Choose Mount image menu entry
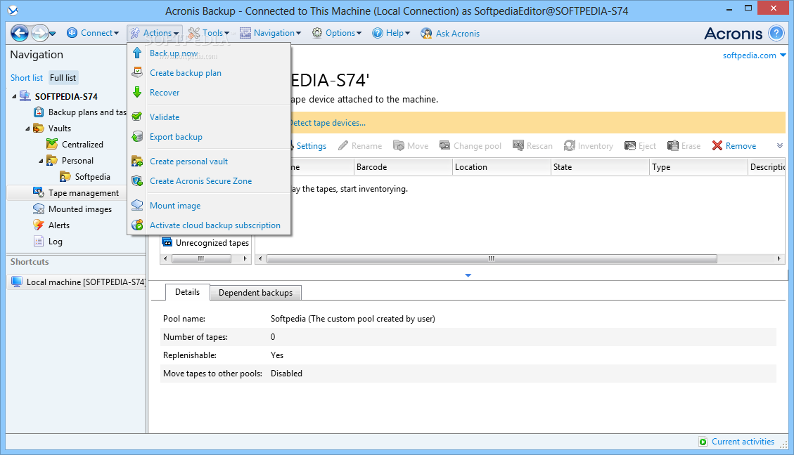 point(175,206)
